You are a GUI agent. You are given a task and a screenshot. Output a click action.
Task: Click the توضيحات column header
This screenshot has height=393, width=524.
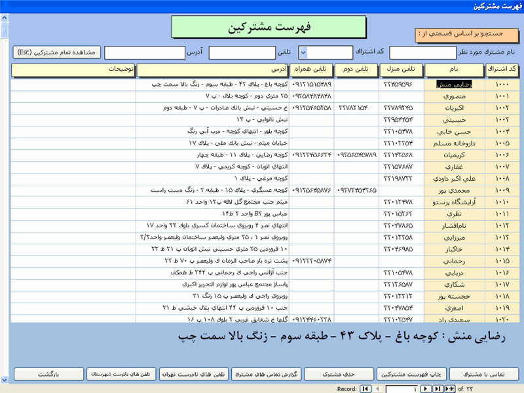tap(73, 70)
